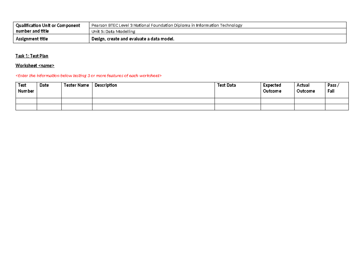Image resolution: width=364 pixels, height=257 pixels.
Task: Select the empty Expected Outcome cell in row one
Action: 277,100
